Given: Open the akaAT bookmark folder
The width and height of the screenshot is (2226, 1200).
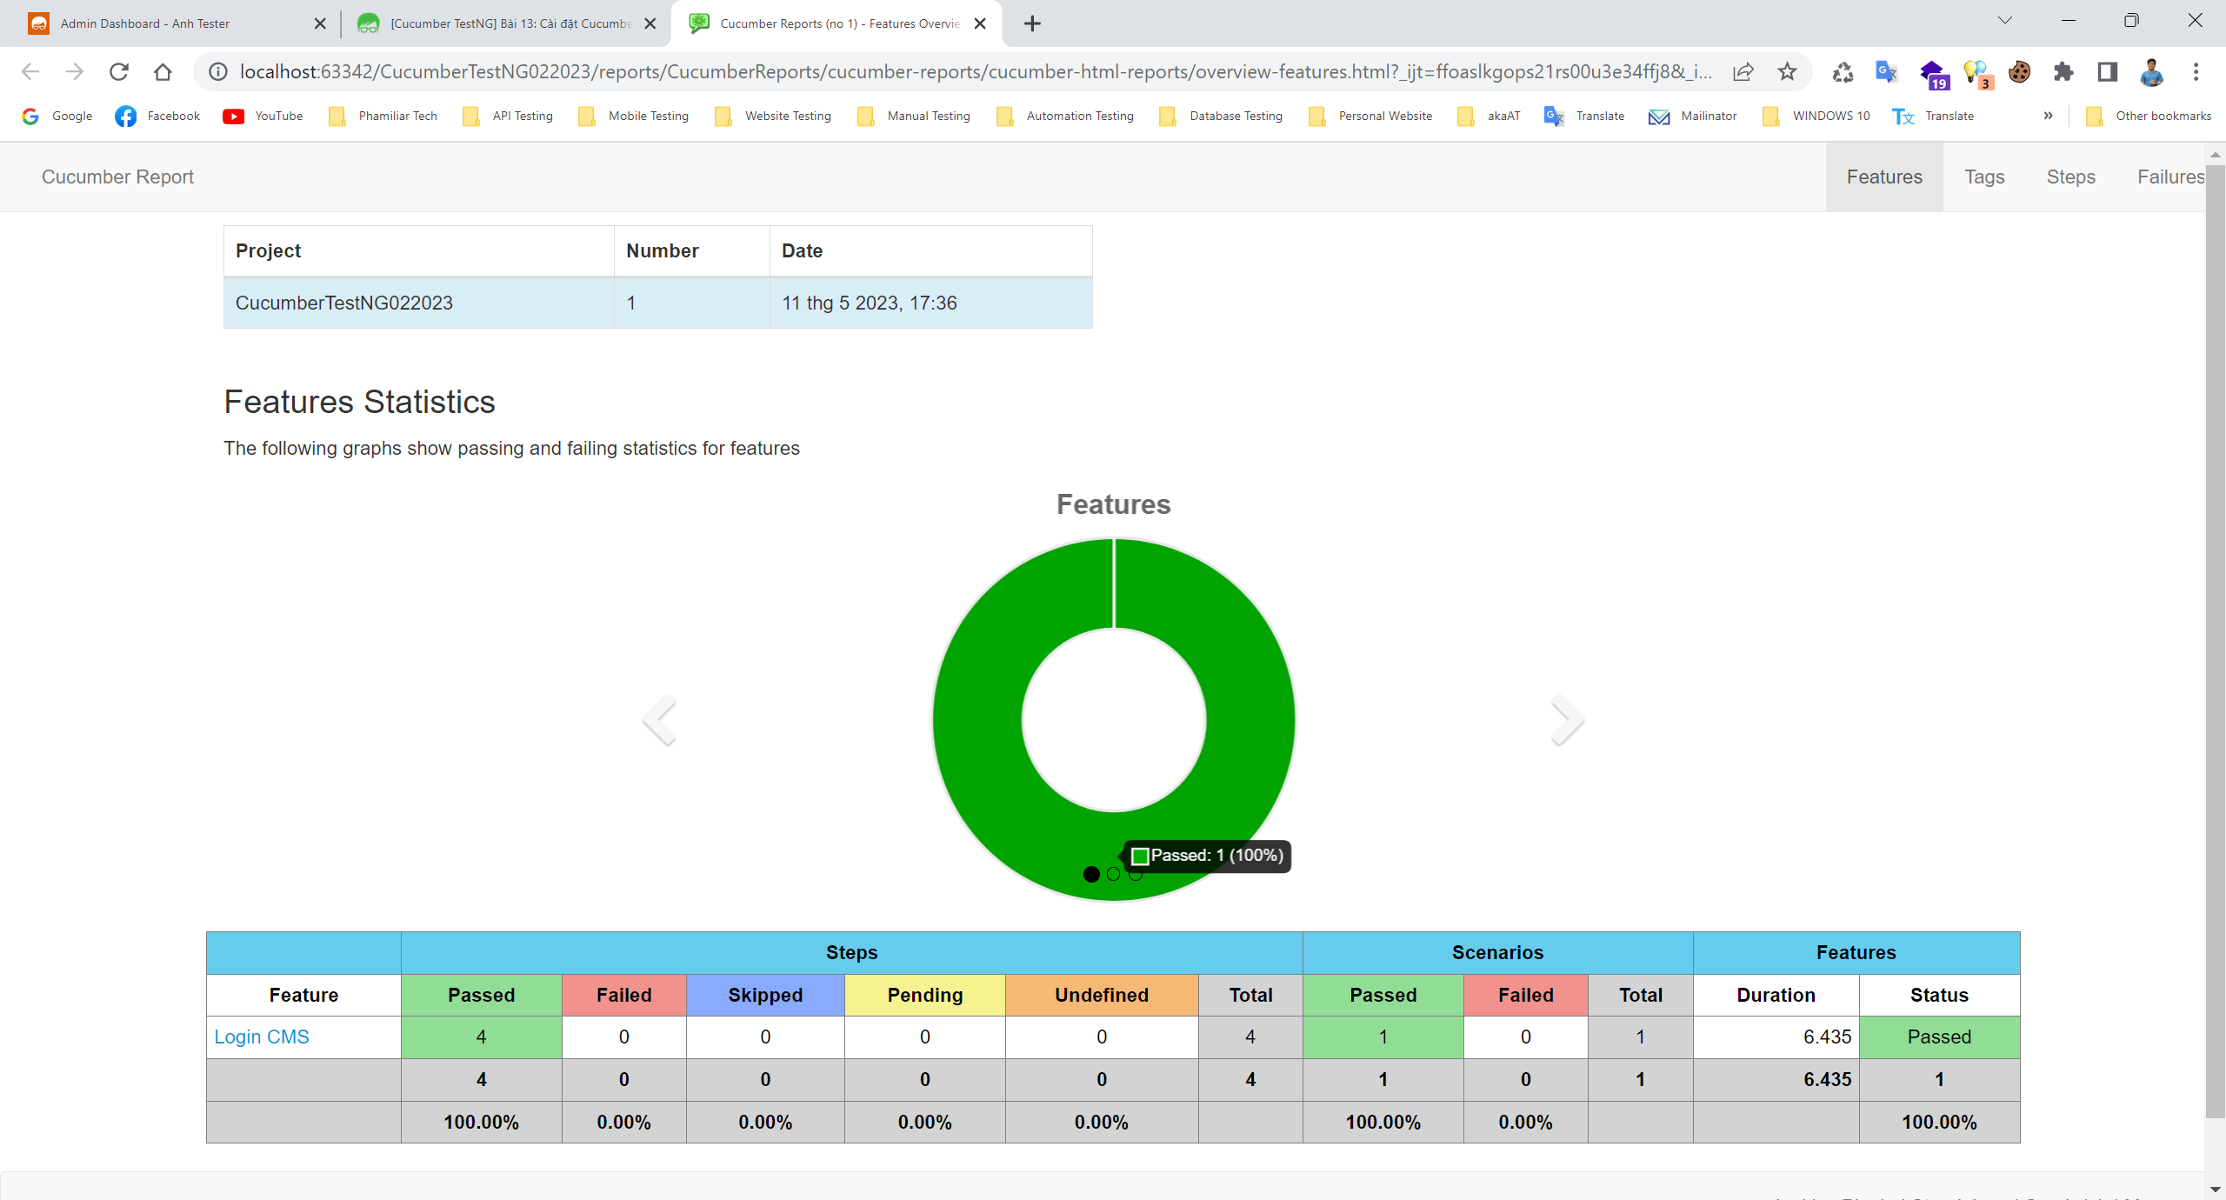Looking at the screenshot, I should coord(1490,116).
